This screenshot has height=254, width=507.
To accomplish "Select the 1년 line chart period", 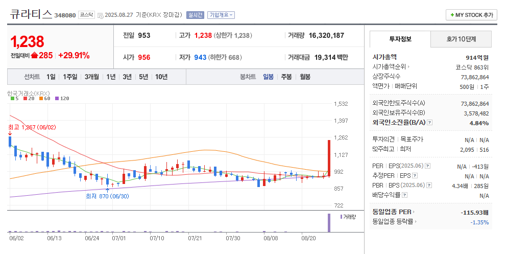I will 111,77.
